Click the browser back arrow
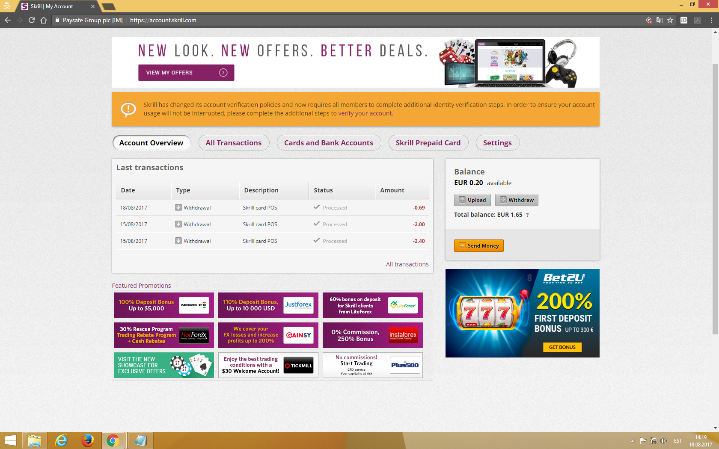The width and height of the screenshot is (719, 449). tap(8, 20)
